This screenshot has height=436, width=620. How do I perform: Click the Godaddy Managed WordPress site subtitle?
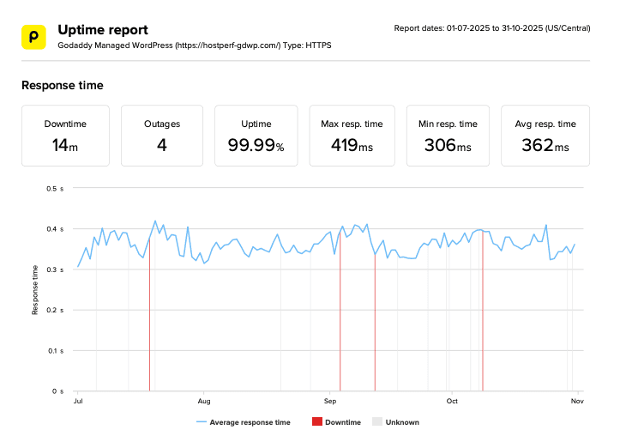coord(195,45)
